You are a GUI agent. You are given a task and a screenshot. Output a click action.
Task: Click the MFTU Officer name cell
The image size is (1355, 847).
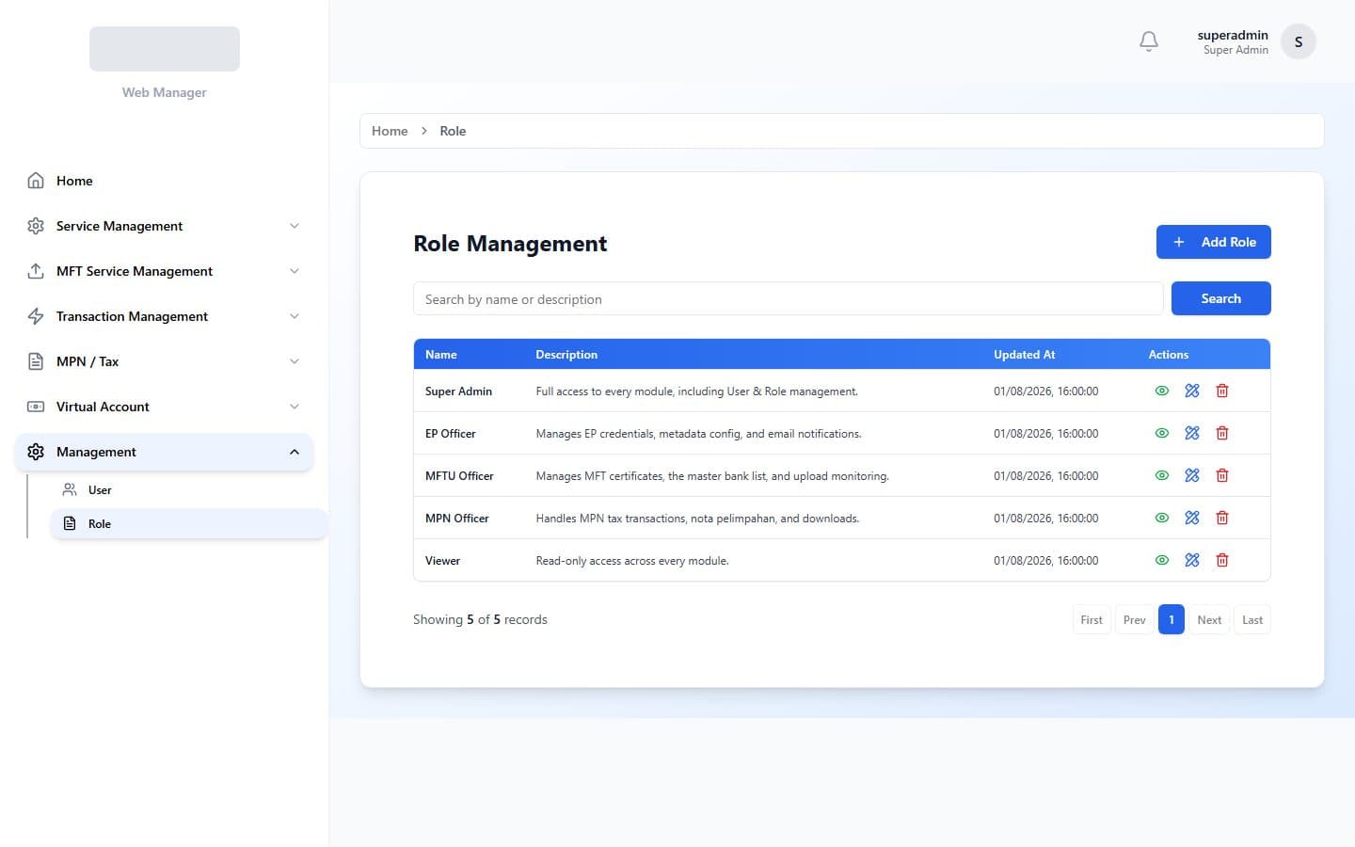(x=459, y=476)
